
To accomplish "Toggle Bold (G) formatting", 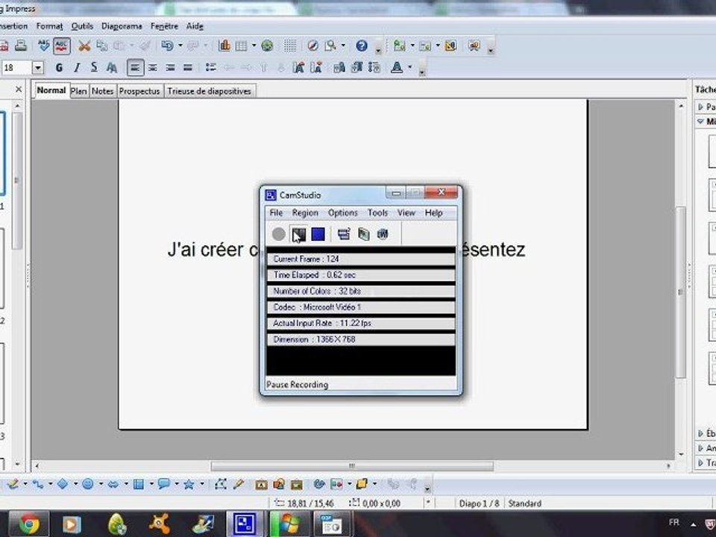I will (x=59, y=68).
